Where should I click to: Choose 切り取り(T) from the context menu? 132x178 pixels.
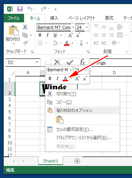[x=82, y=94]
